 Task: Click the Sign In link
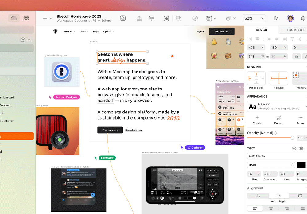(200, 31)
